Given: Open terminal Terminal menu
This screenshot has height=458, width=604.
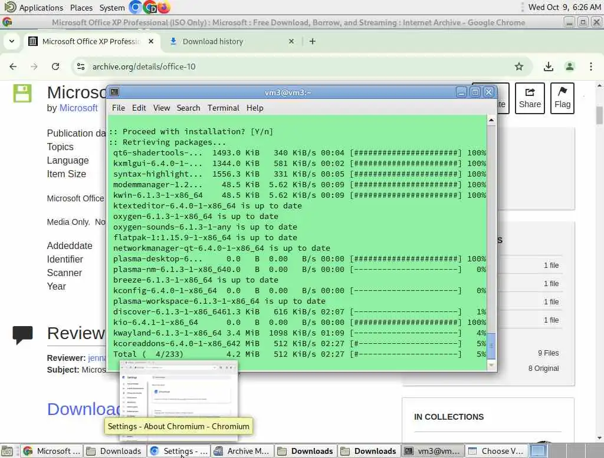Looking at the screenshot, I should click(224, 108).
